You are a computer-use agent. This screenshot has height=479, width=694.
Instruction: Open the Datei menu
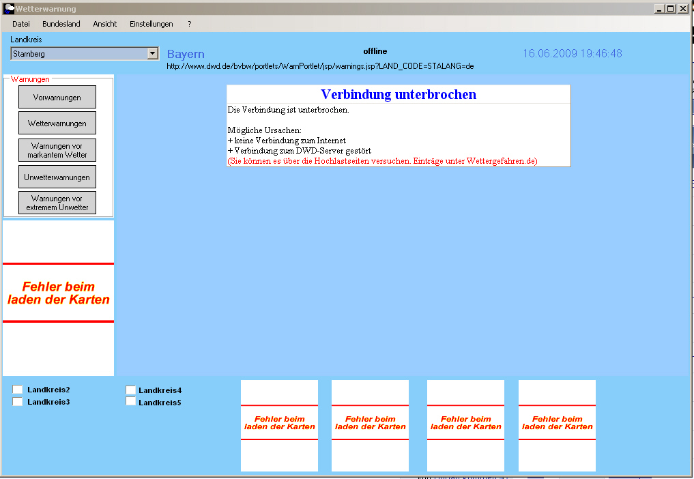[x=21, y=24]
